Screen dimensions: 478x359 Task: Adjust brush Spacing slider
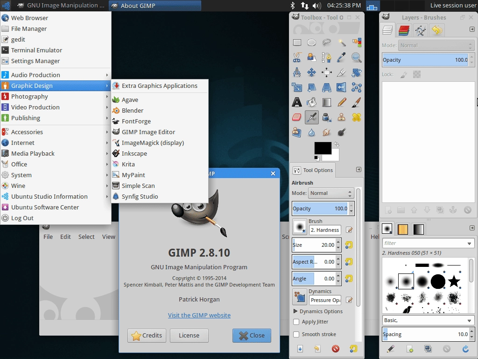426,334
